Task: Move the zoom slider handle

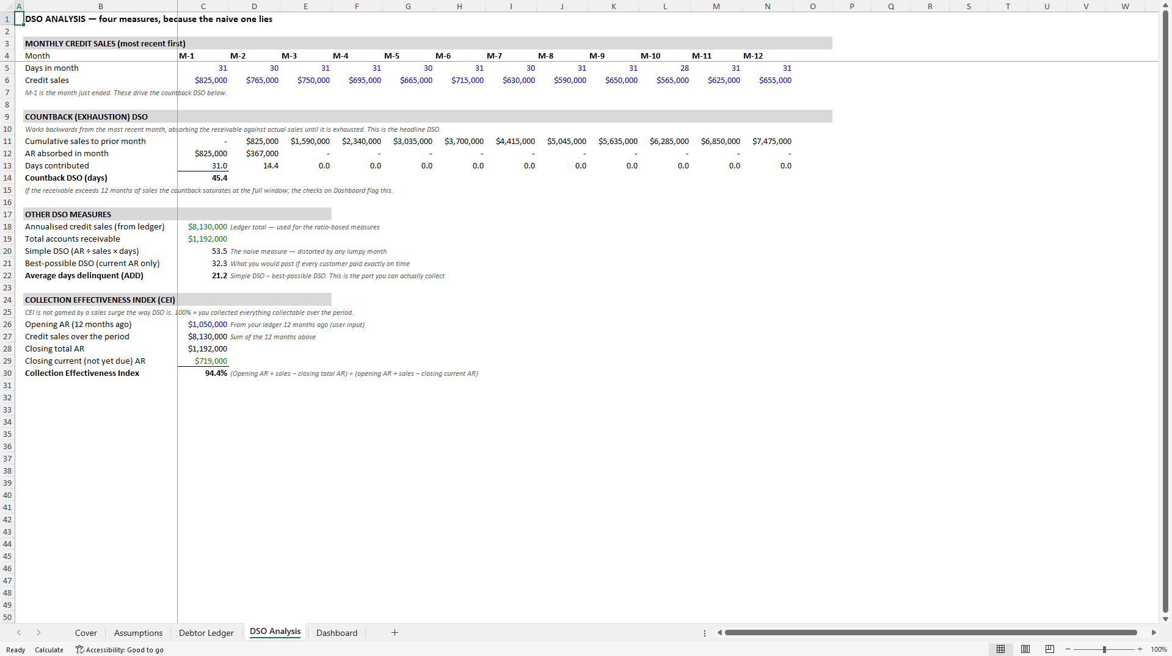Action: 1104,649
